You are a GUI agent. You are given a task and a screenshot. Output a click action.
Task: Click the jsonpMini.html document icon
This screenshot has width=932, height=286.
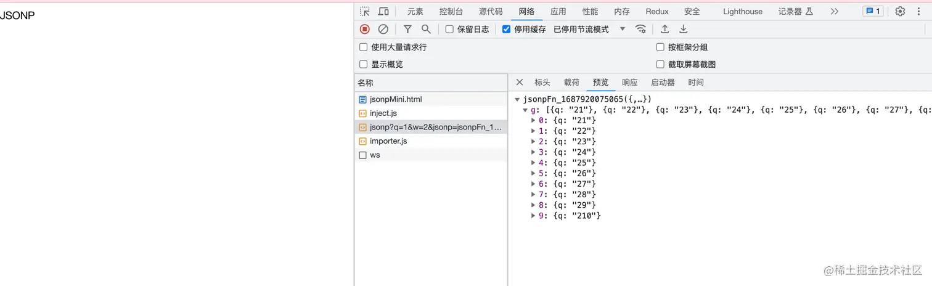(x=362, y=99)
